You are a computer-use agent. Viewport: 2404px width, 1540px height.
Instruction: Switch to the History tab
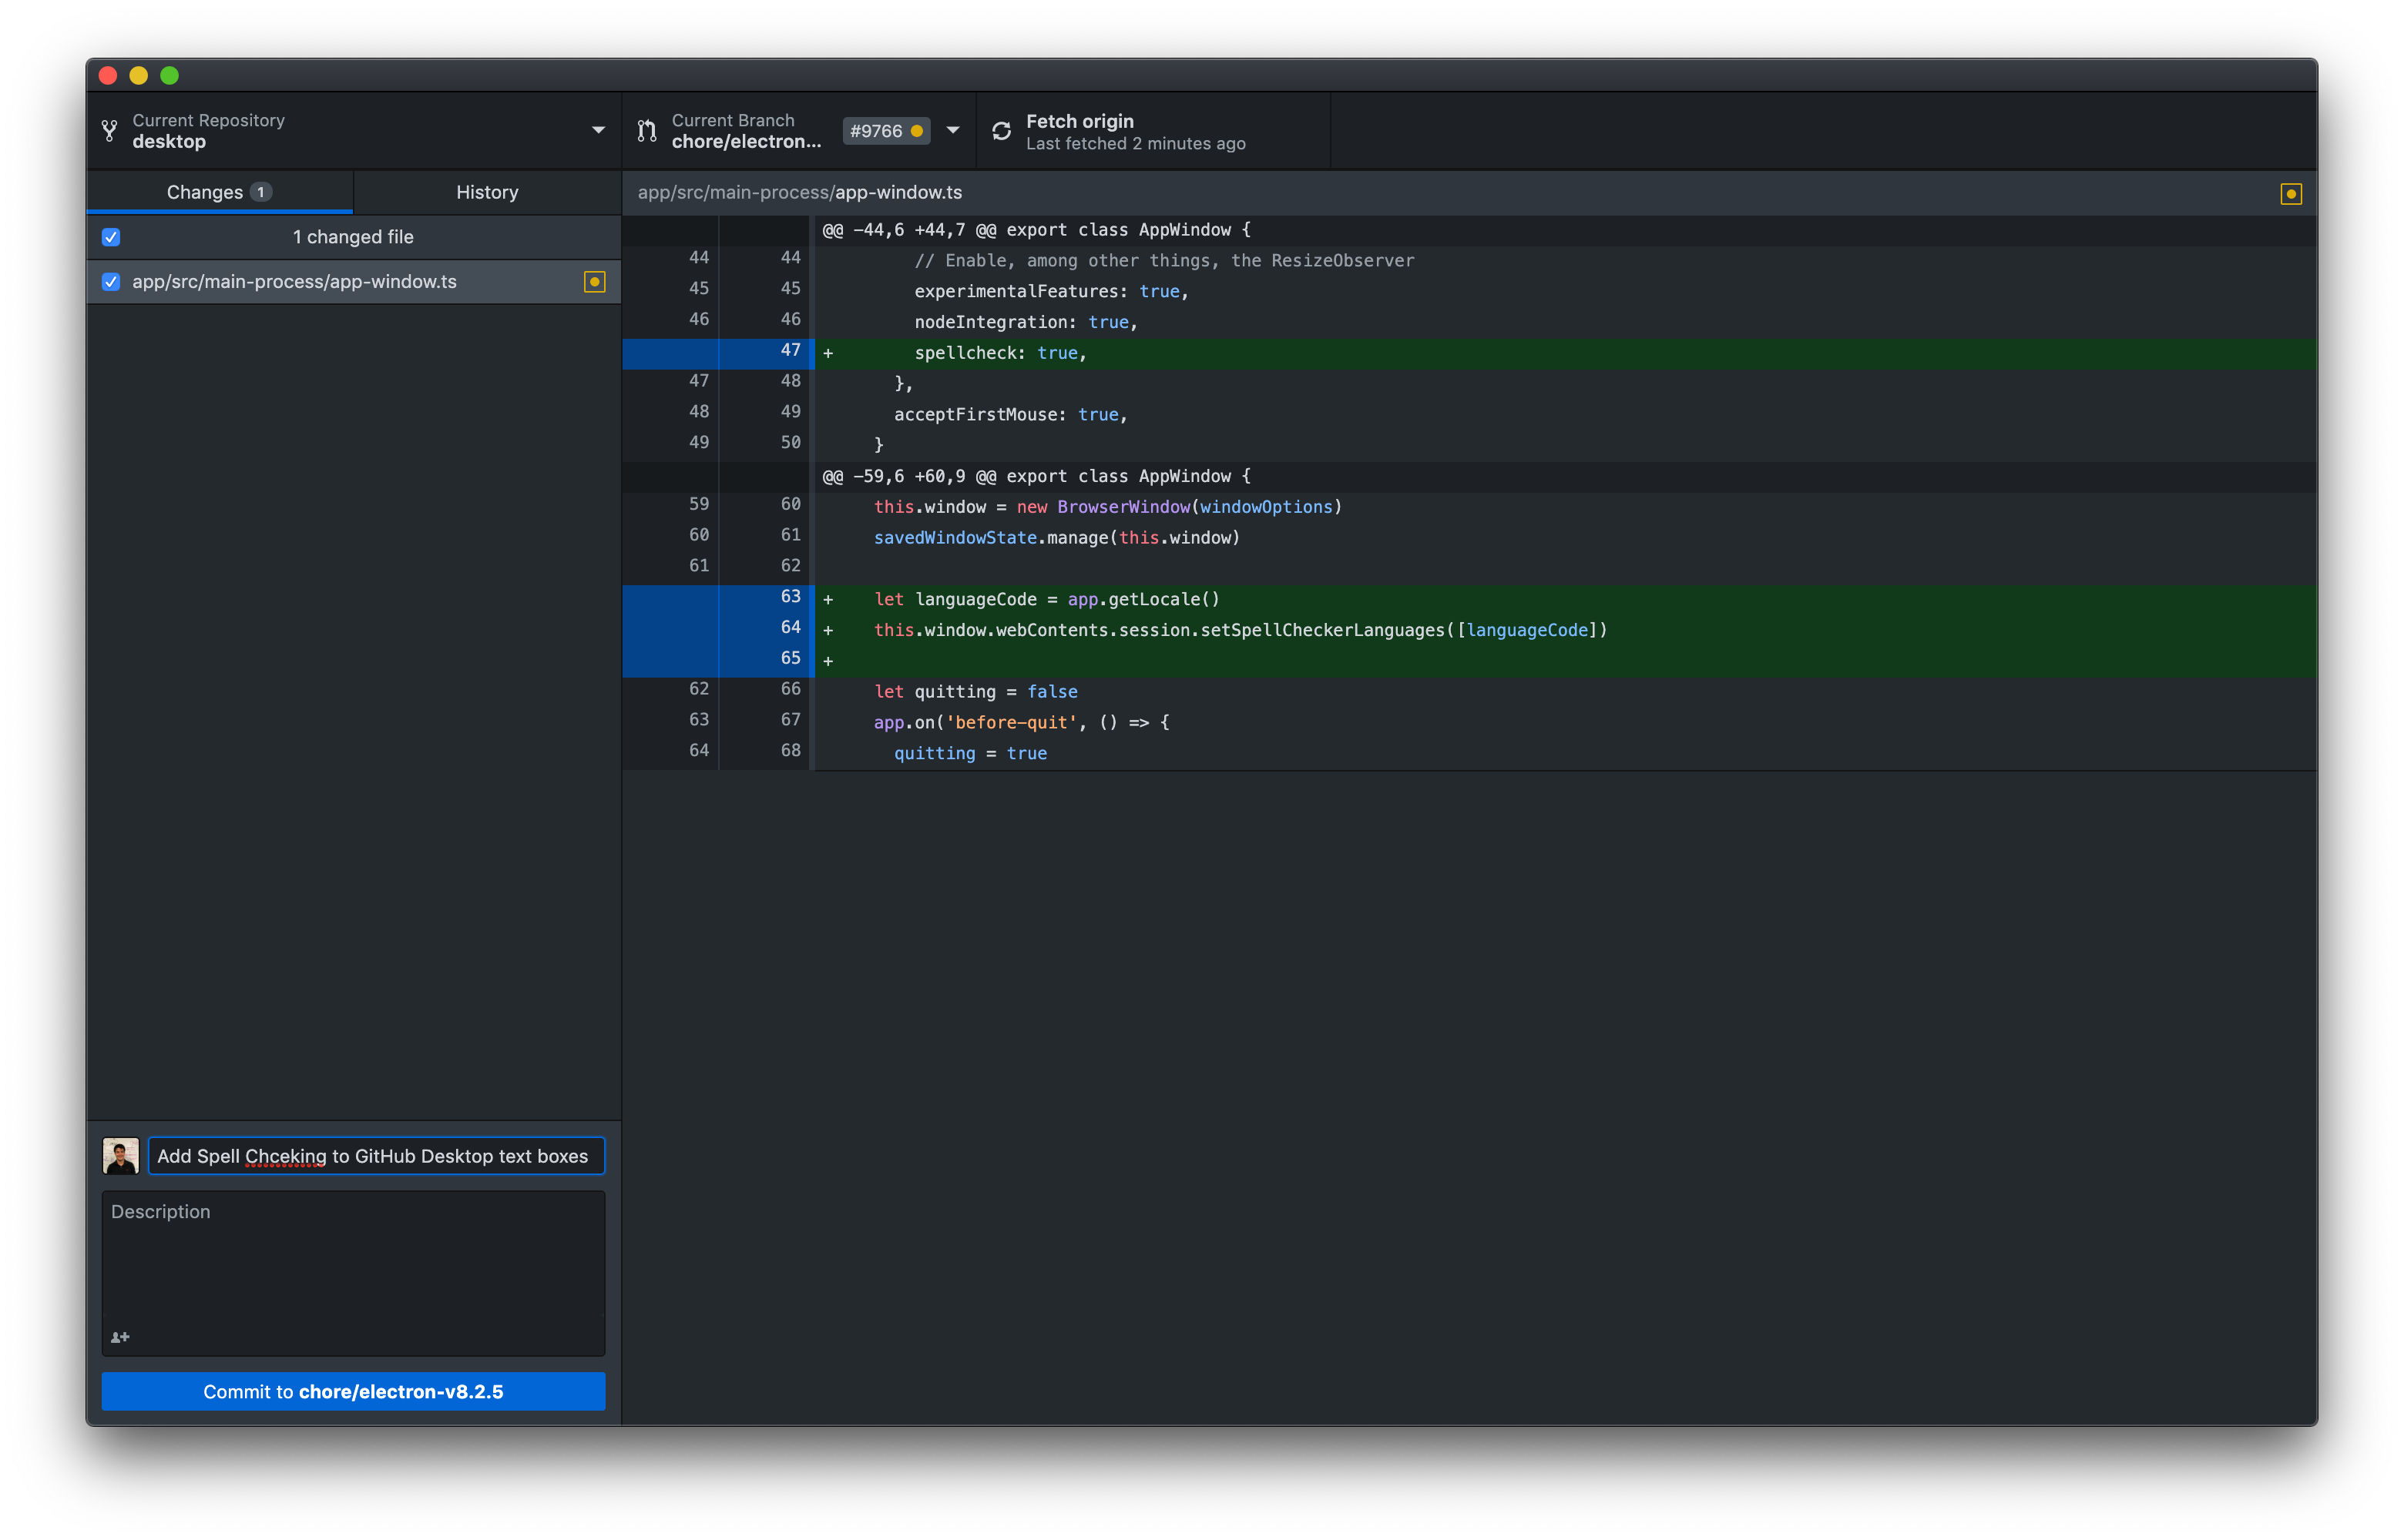pyautogui.click(x=487, y=192)
